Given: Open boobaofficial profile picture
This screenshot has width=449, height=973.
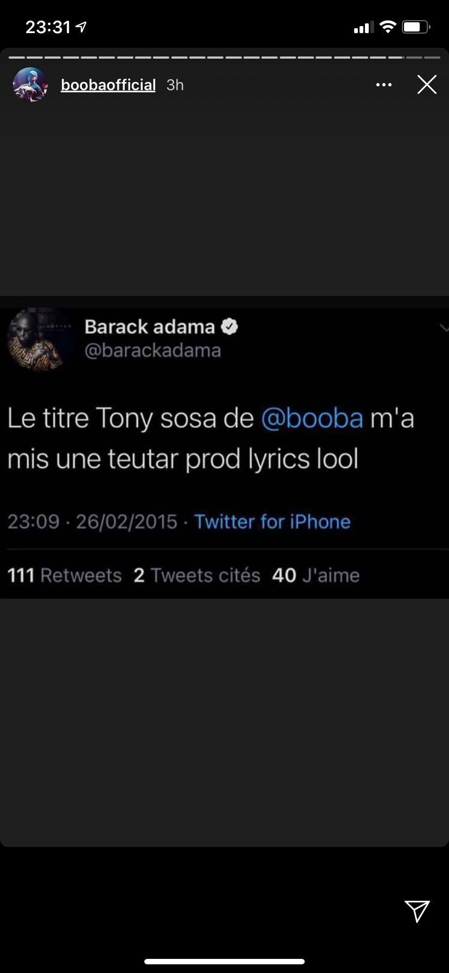Looking at the screenshot, I should 30,85.
